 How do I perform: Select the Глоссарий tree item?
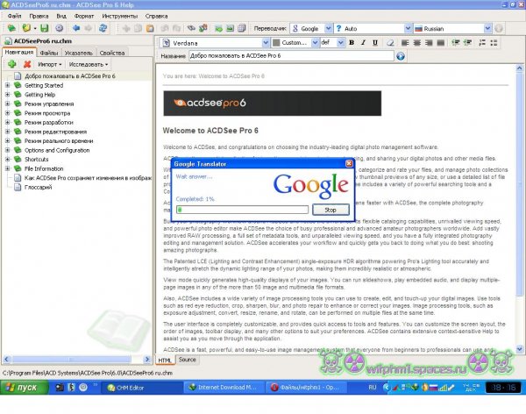pos(38,187)
